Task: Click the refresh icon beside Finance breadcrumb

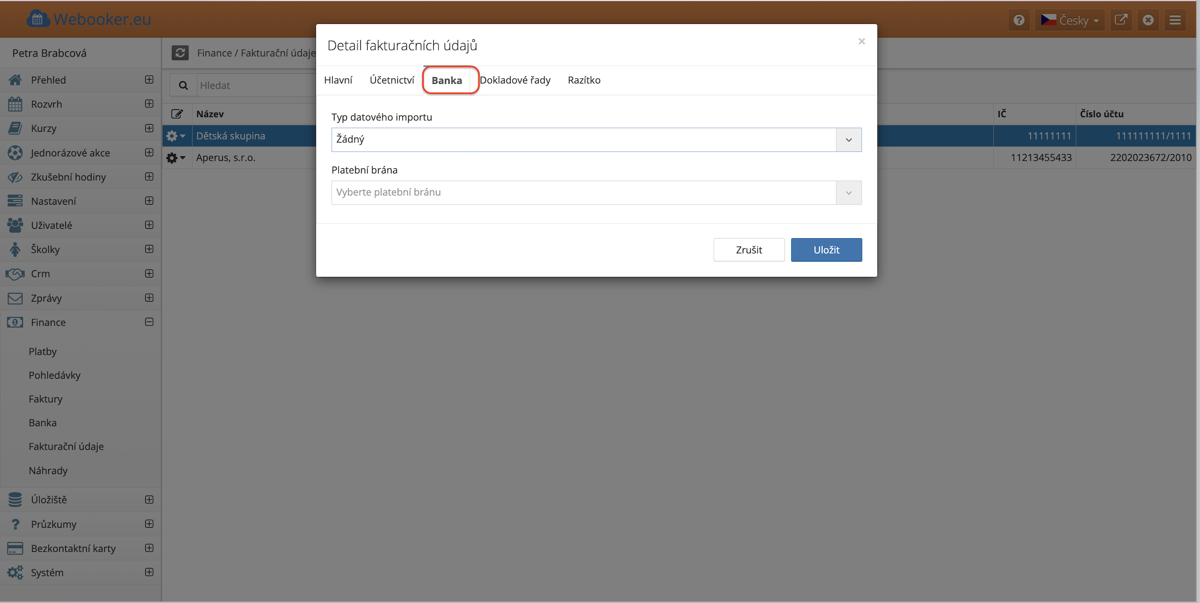Action: pos(180,53)
